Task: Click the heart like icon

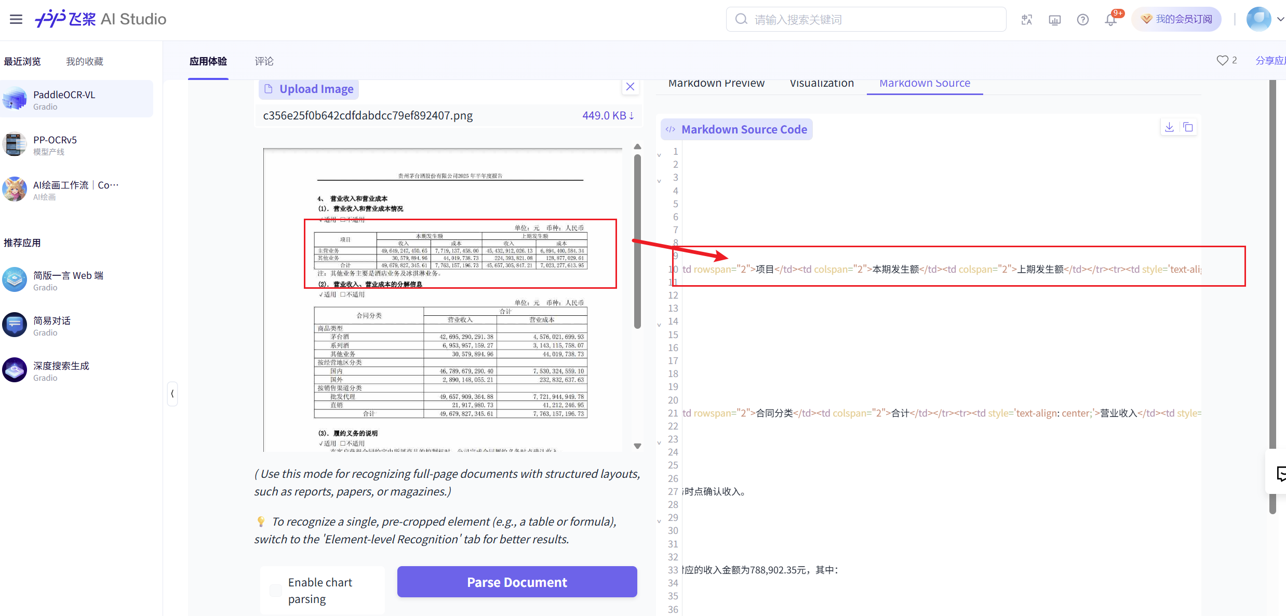Action: coord(1222,60)
